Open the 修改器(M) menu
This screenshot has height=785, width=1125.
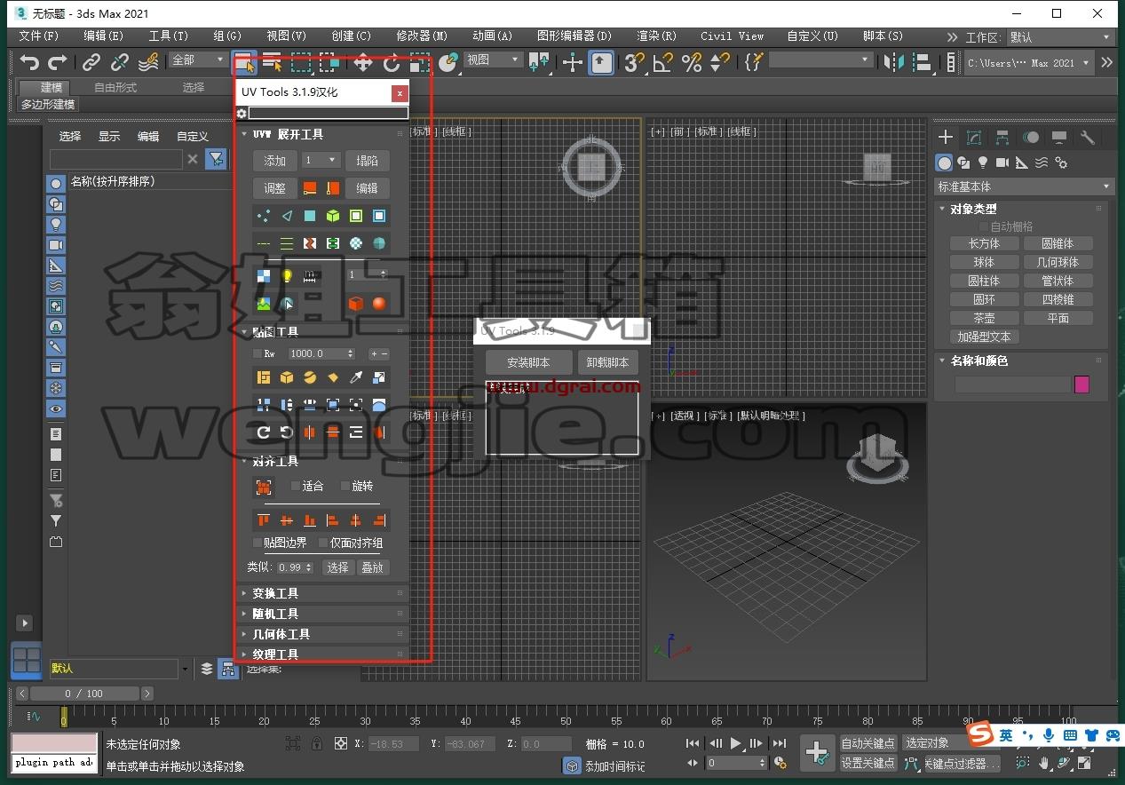tap(422, 36)
